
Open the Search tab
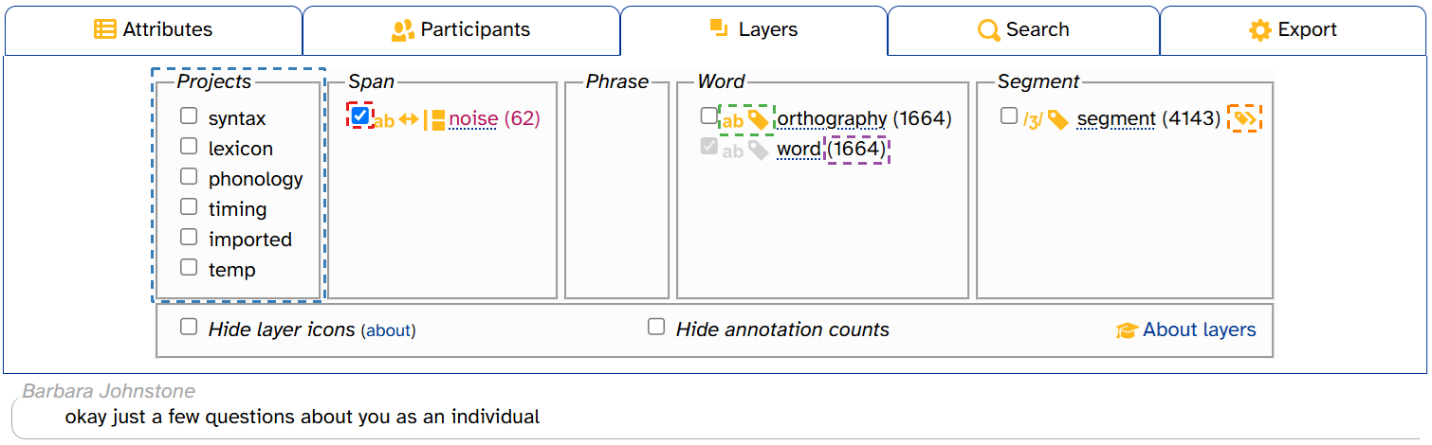click(1023, 30)
